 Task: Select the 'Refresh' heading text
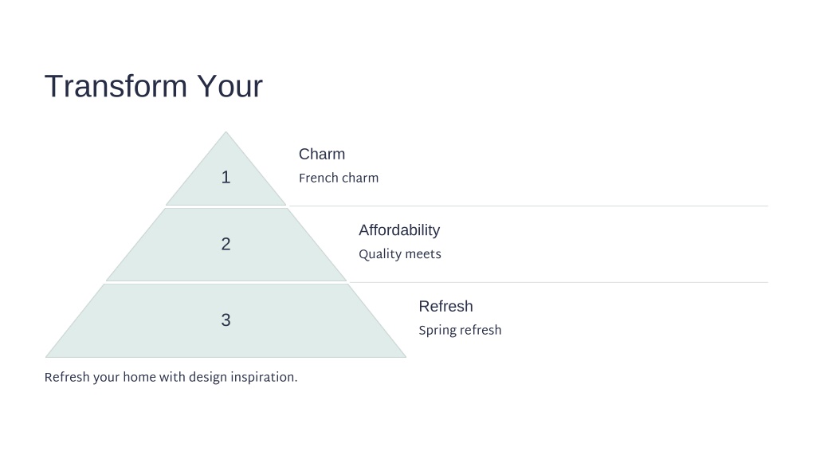(445, 306)
